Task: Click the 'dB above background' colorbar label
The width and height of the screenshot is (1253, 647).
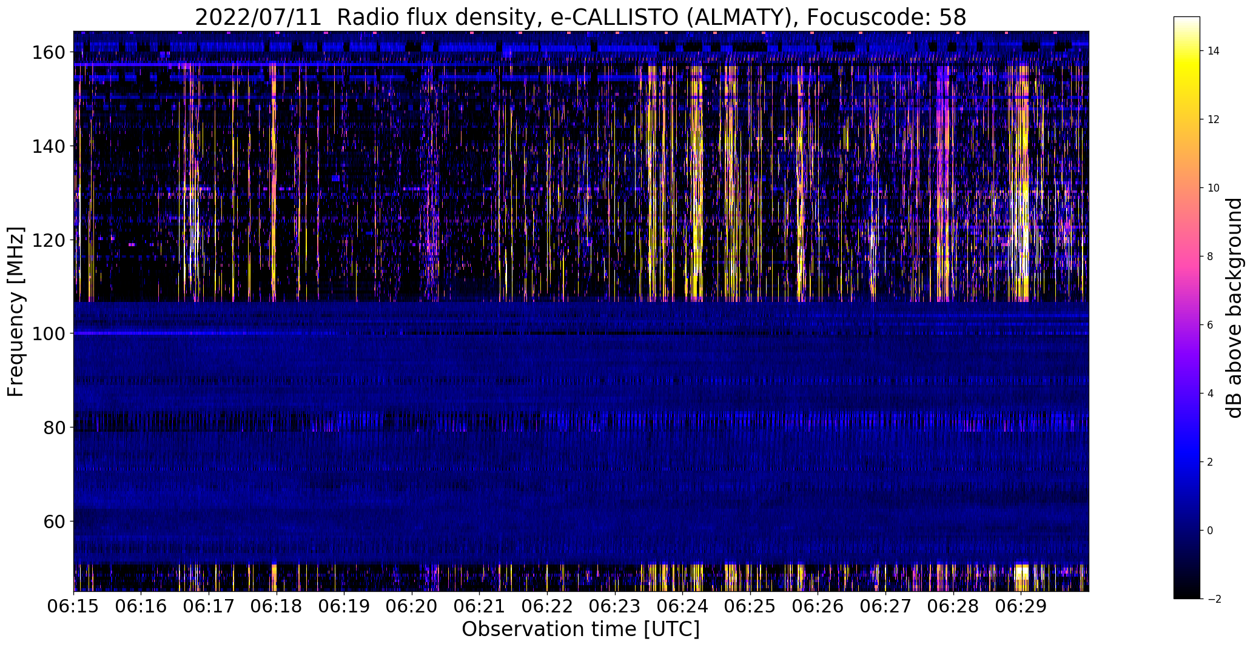Action: click(1234, 308)
